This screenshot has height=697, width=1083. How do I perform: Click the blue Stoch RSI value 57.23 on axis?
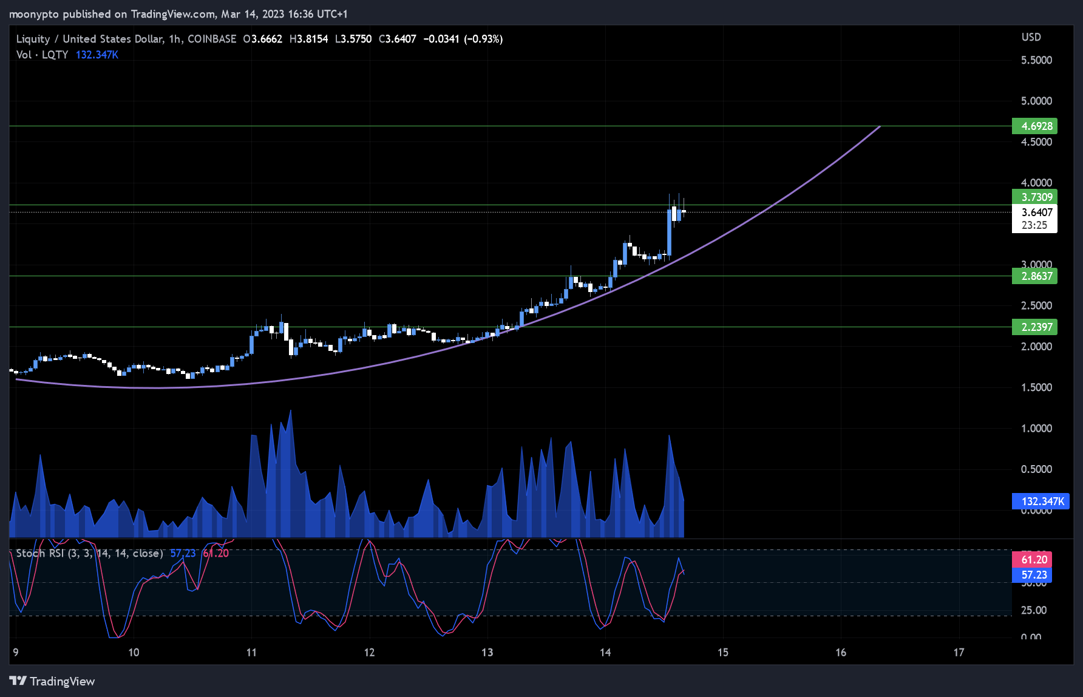pyautogui.click(x=1032, y=575)
